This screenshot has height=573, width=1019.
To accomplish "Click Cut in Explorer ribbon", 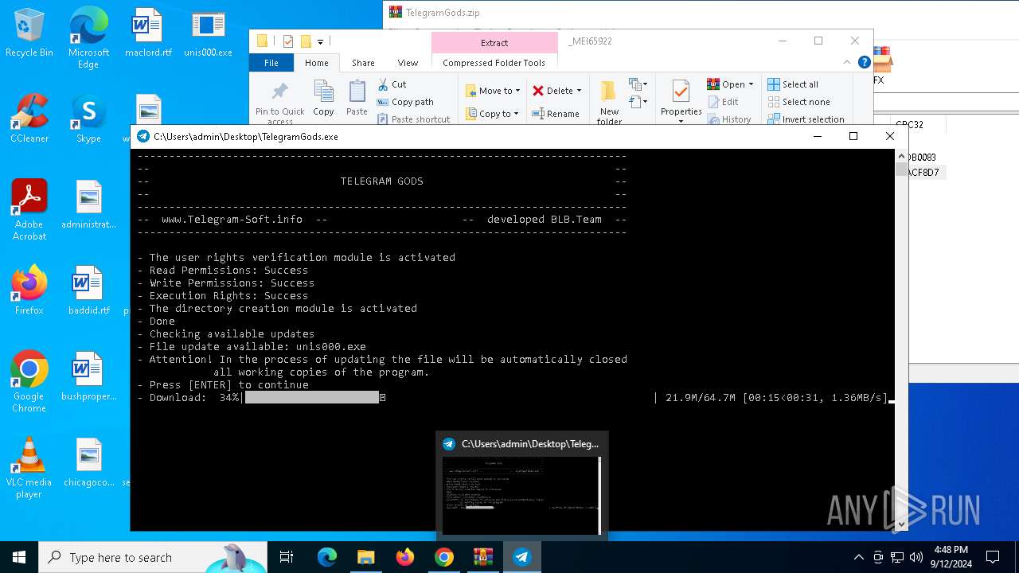I will pos(392,84).
